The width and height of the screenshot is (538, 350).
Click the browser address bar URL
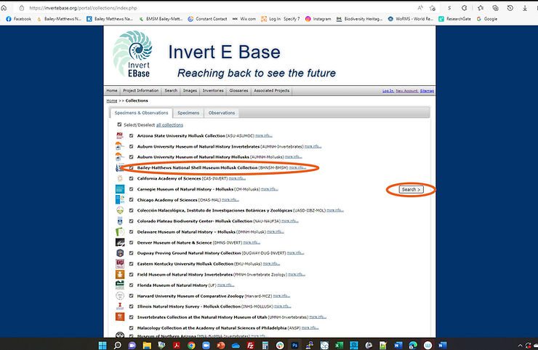(83, 7)
